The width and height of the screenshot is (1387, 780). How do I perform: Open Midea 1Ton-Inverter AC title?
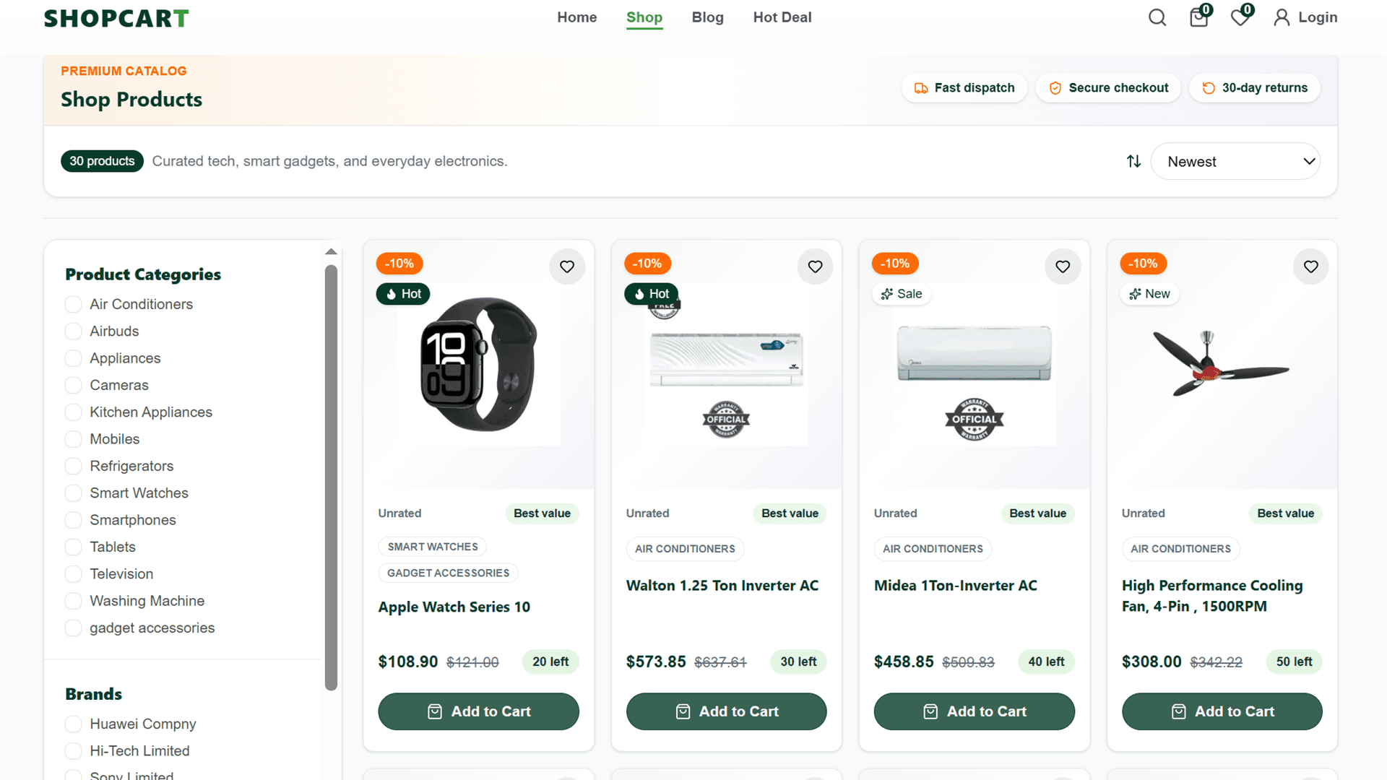955,586
